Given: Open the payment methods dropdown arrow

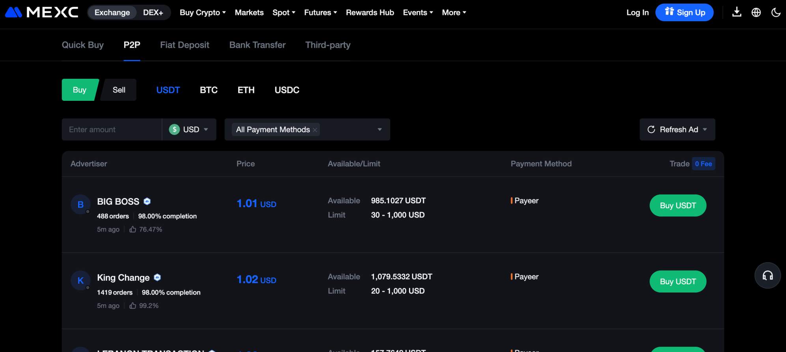Looking at the screenshot, I should (x=379, y=130).
